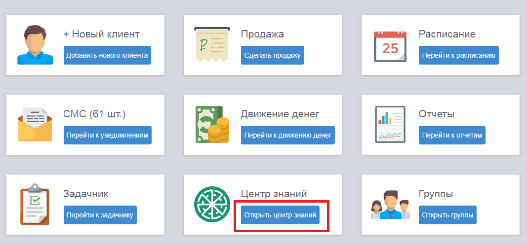Open schedule with Перейти к расписанию
This screenshot has height=245, width=527.
[x=459, y=55]
